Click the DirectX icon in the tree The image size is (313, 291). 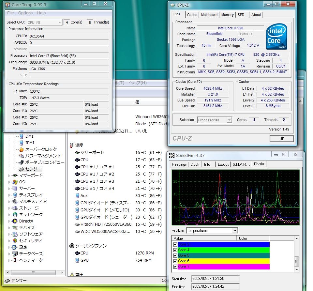[15, 221]
